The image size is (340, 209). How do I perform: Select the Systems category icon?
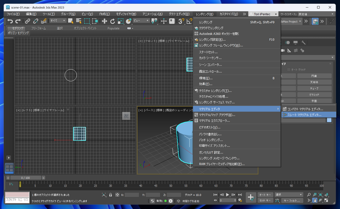click(302, 51)
